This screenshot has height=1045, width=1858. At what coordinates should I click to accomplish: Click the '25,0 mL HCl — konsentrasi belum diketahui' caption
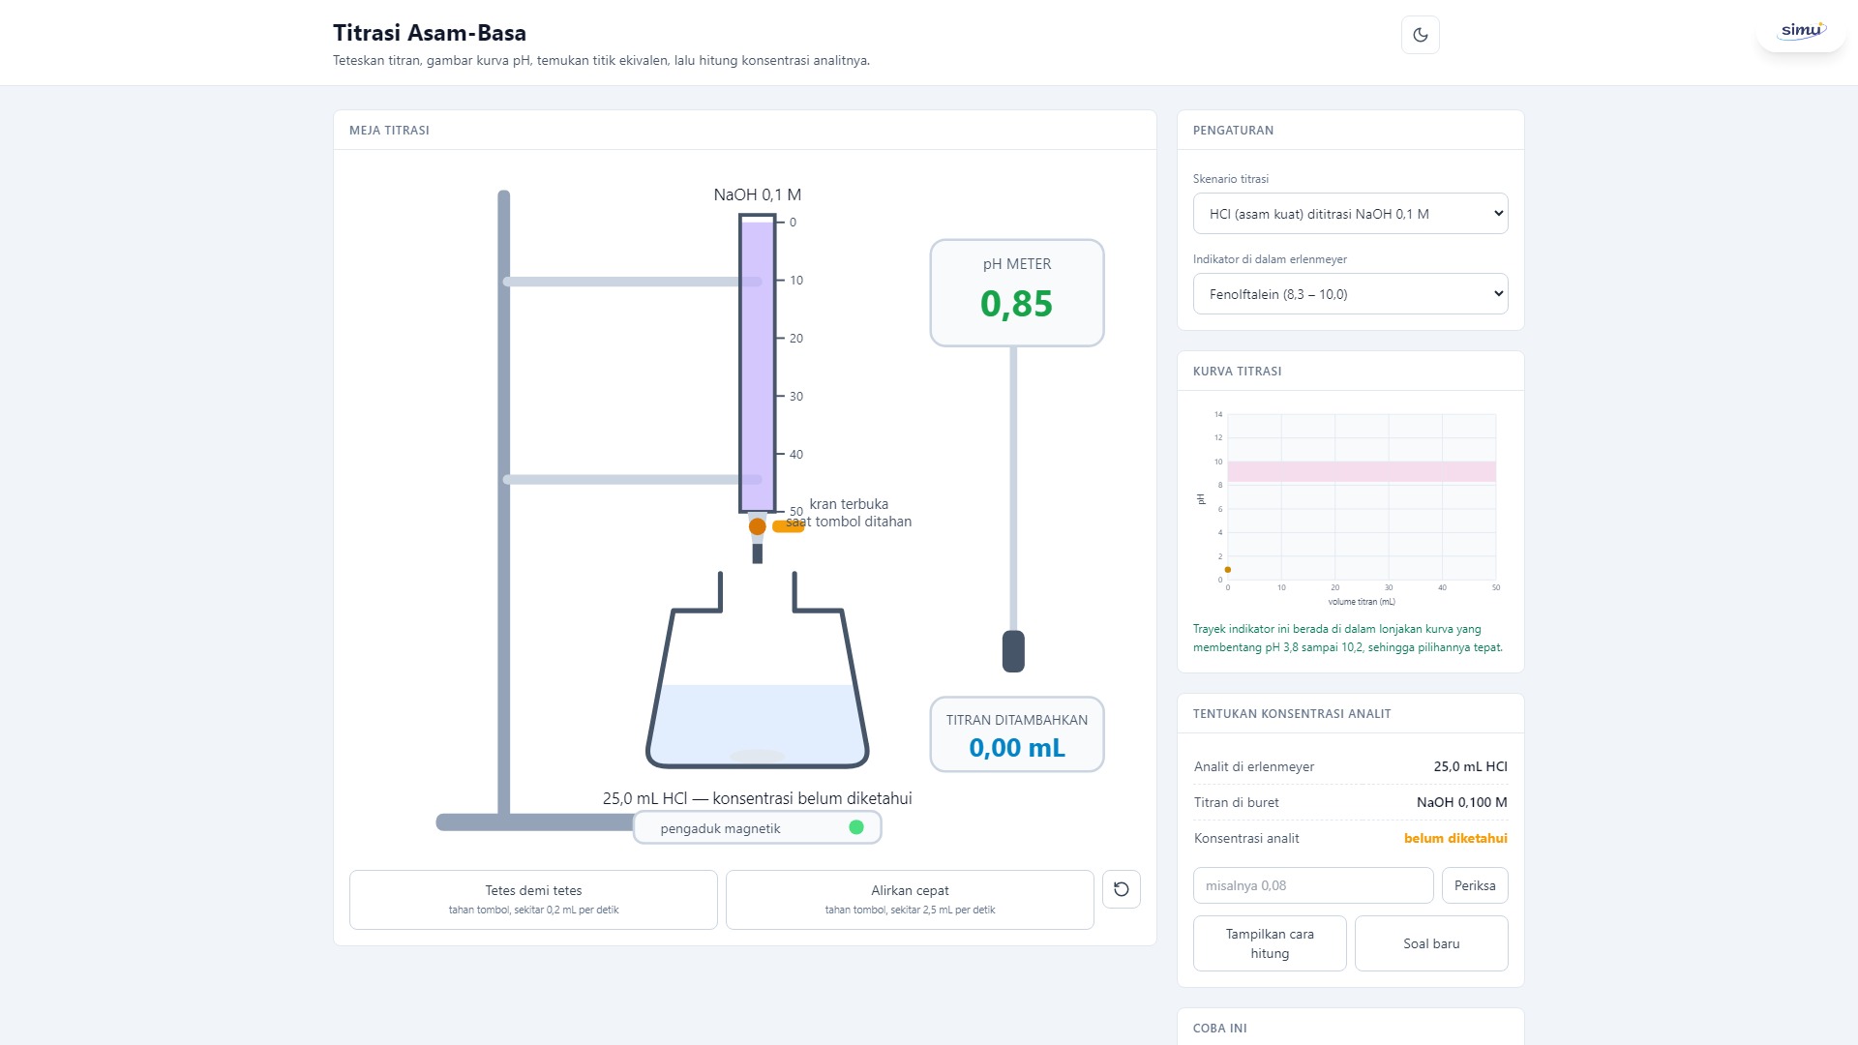pyautogui.click(x=758, y=798)
